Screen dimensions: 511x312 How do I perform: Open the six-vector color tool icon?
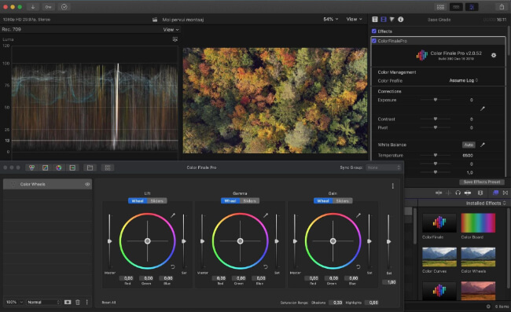click(x=59, y=167)
